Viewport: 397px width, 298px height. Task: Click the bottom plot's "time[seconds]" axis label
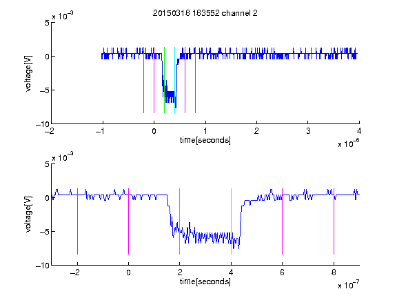[205, 281]
